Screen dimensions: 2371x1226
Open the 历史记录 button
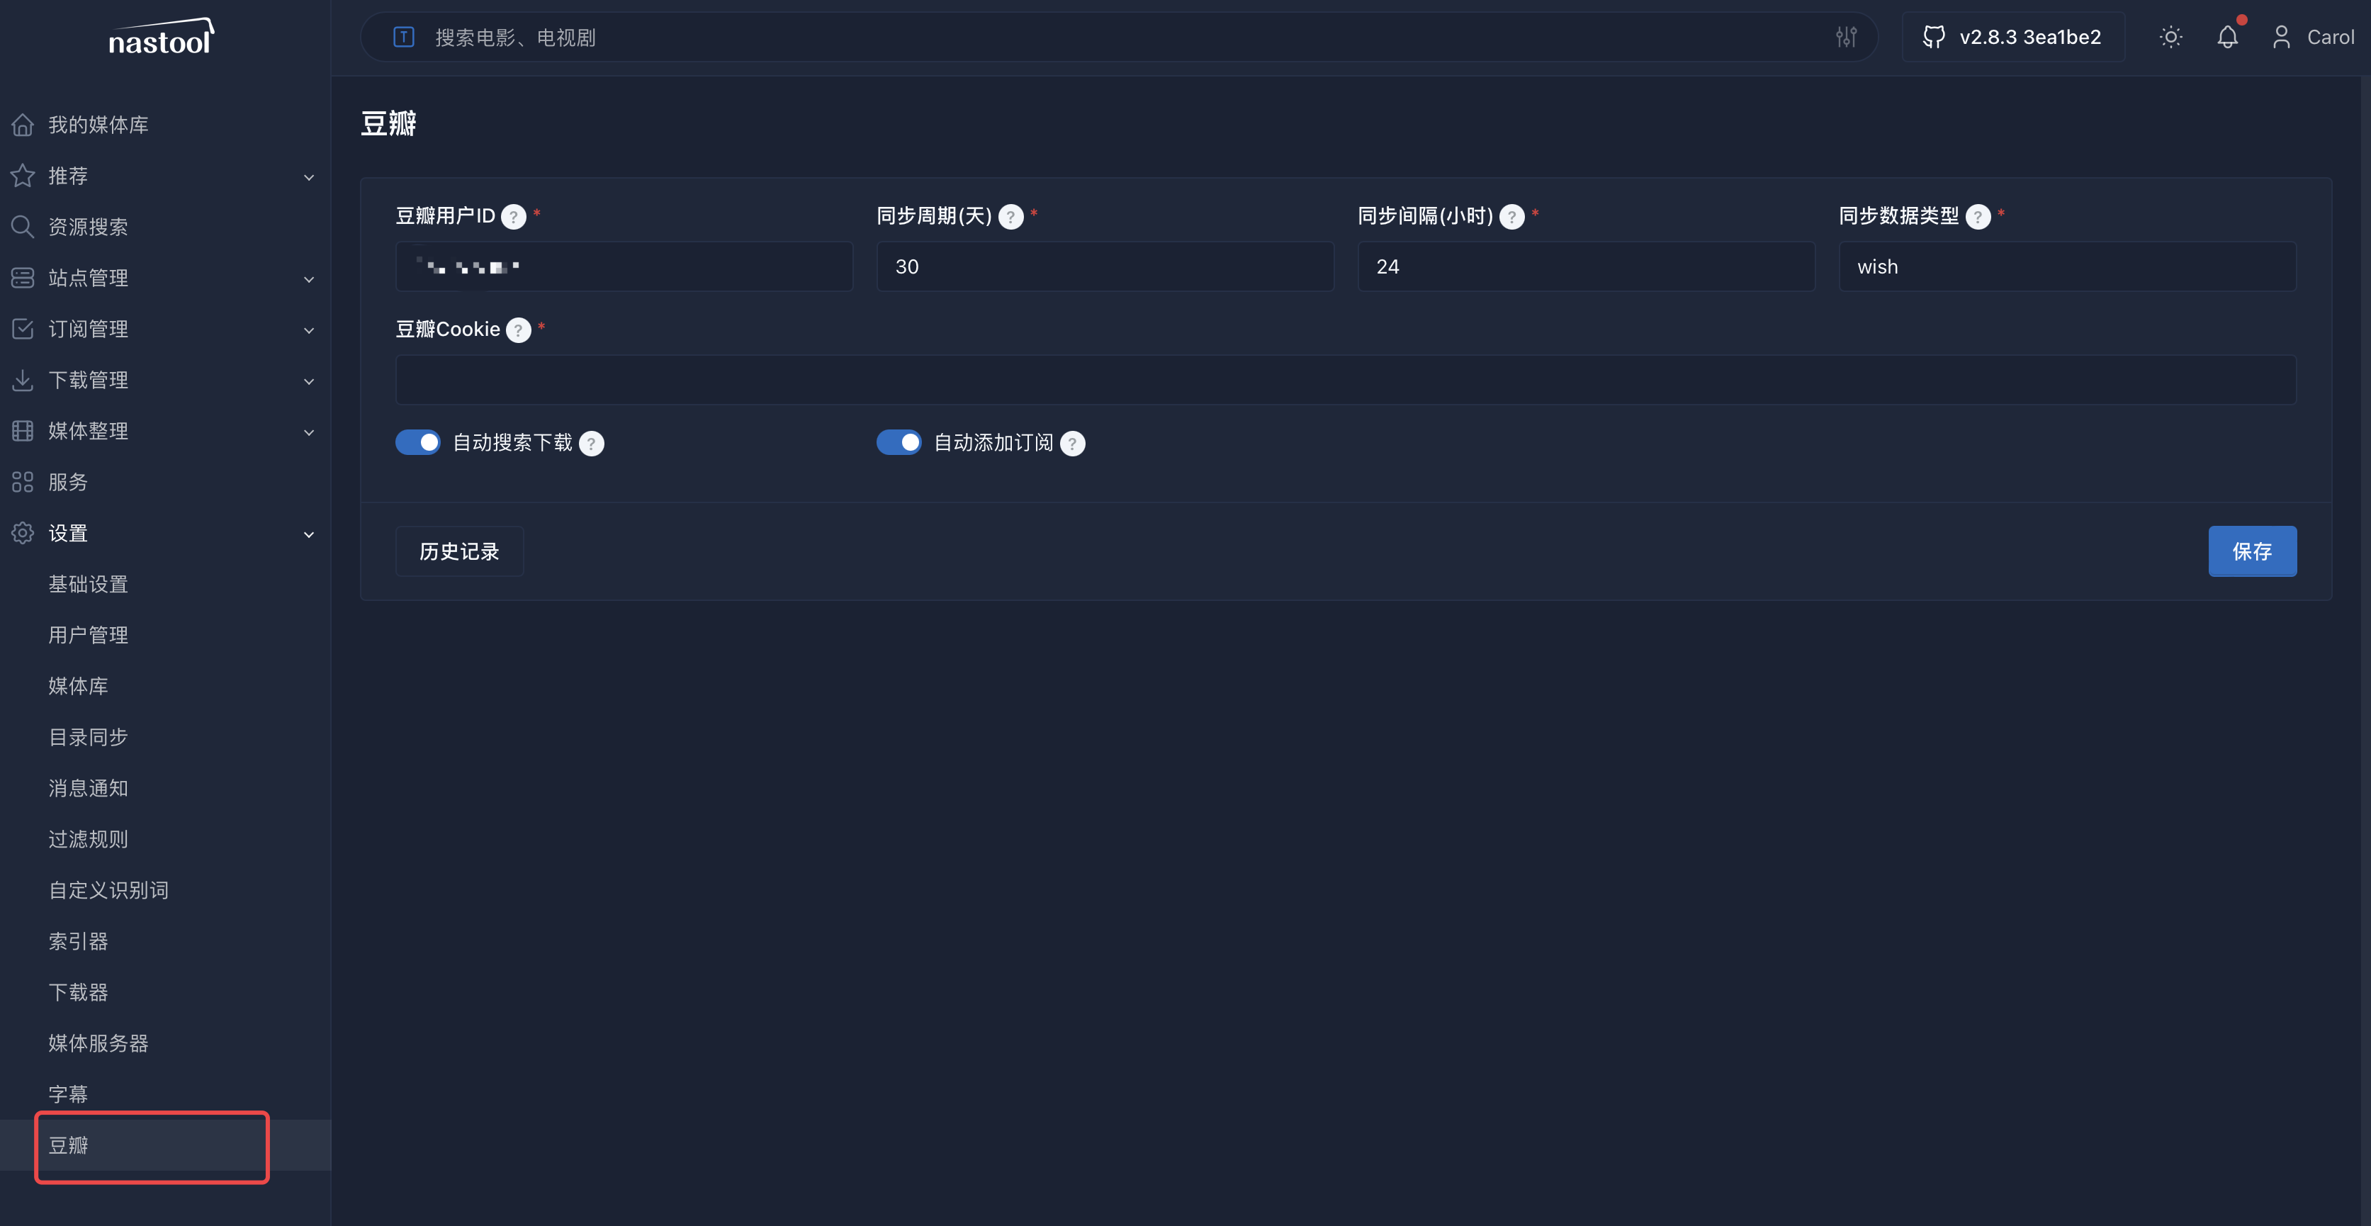pos(459,551)
